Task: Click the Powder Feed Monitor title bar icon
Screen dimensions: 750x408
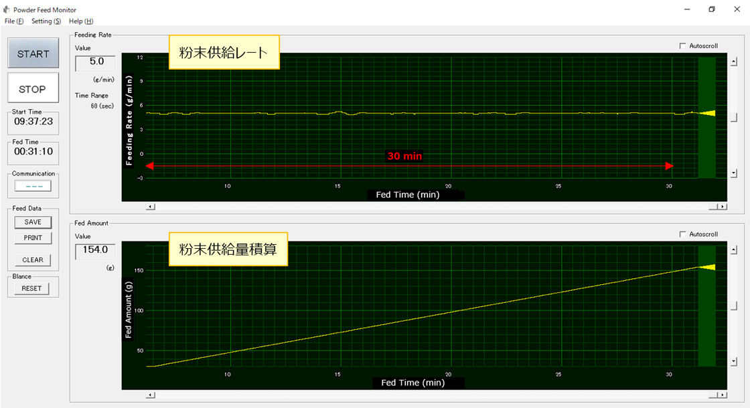Action: pos(7,9)
